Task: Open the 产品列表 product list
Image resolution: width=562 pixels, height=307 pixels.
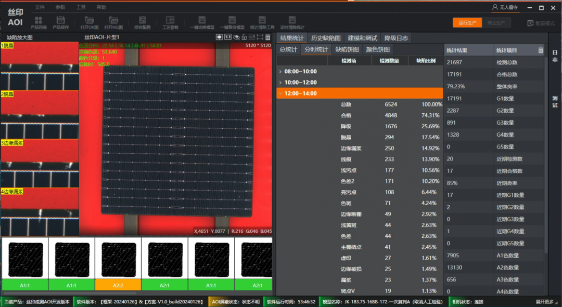Action: (39, 22)
